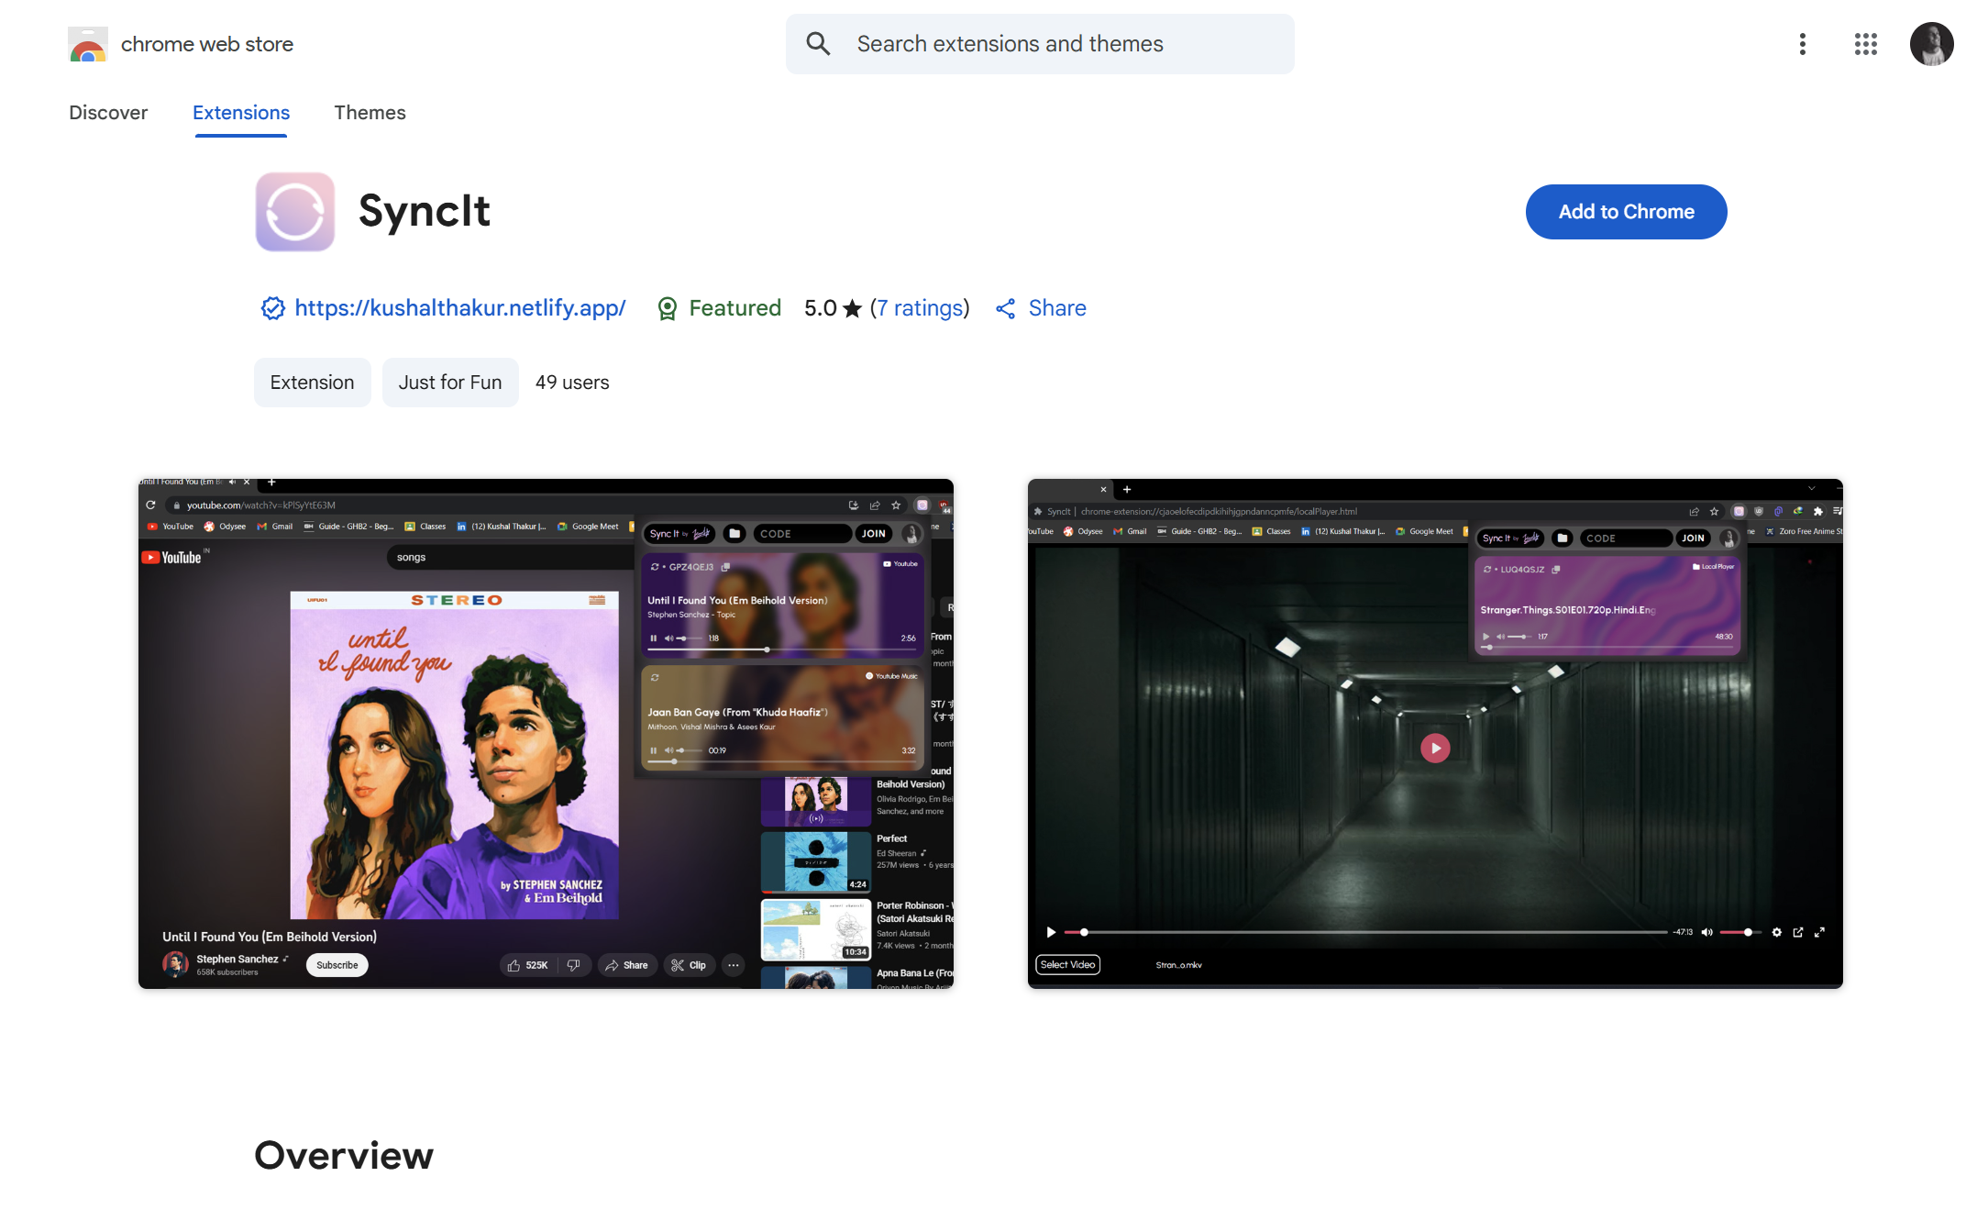The width and height of the screenshot is (1977, 1232).
Task: Switch to the Extensions tab
Action: (241, 113)
